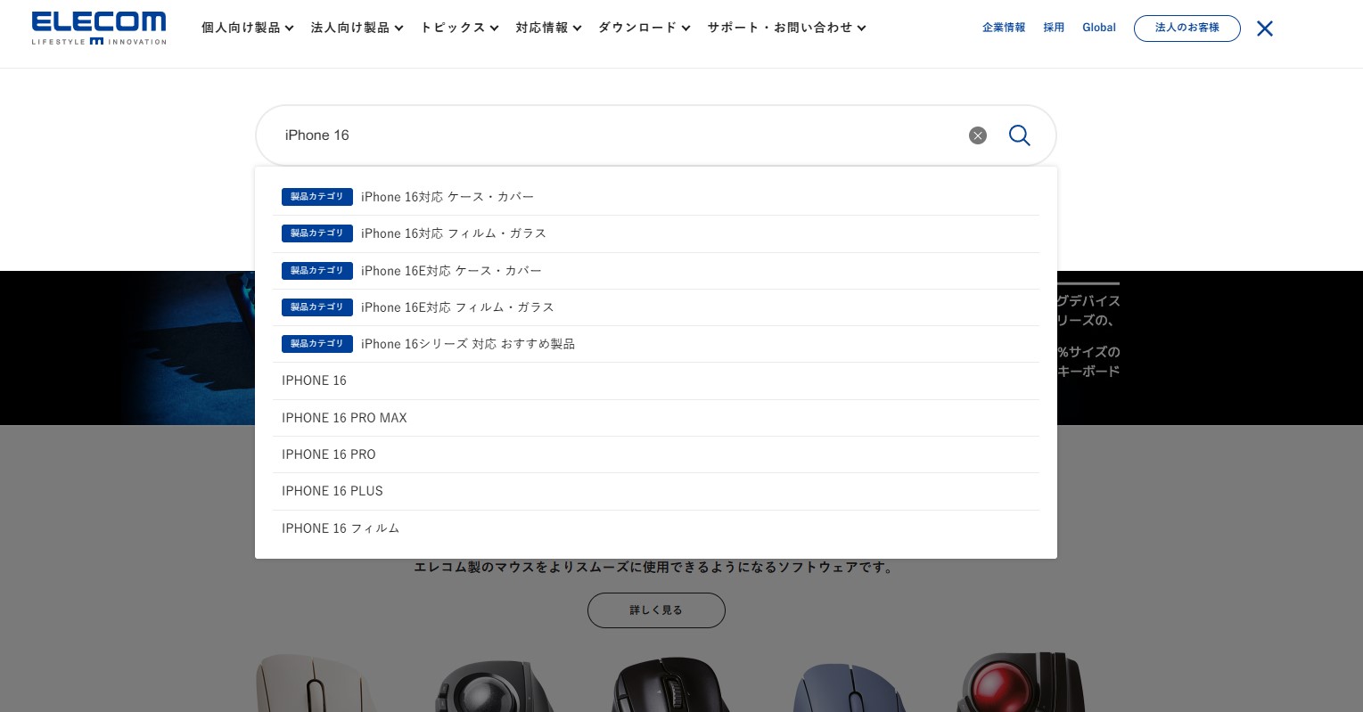Click the ELECOM logo
This screenshot has height=712, width=1363.
click(99, 28)
